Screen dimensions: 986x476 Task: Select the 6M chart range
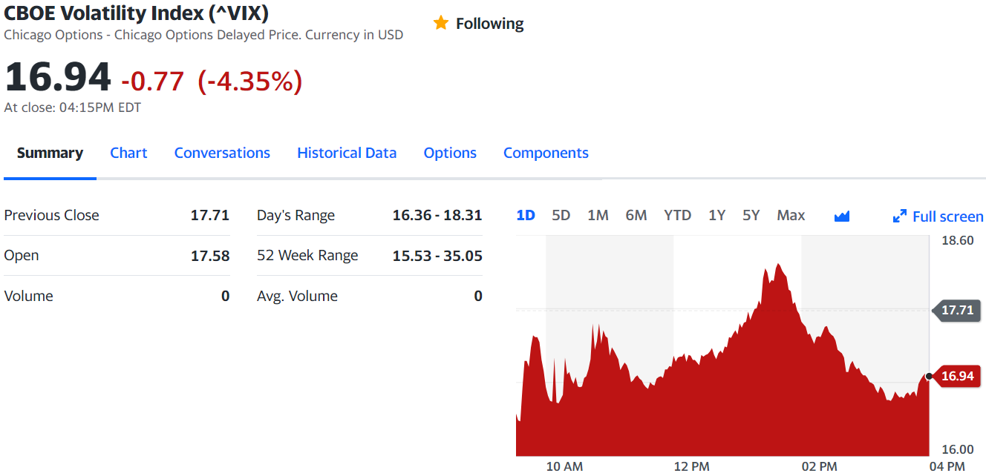pos(636,215)
